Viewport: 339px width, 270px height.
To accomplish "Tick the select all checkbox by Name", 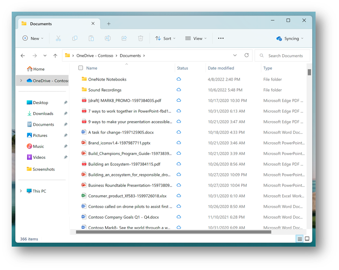I will coord(80,68).
